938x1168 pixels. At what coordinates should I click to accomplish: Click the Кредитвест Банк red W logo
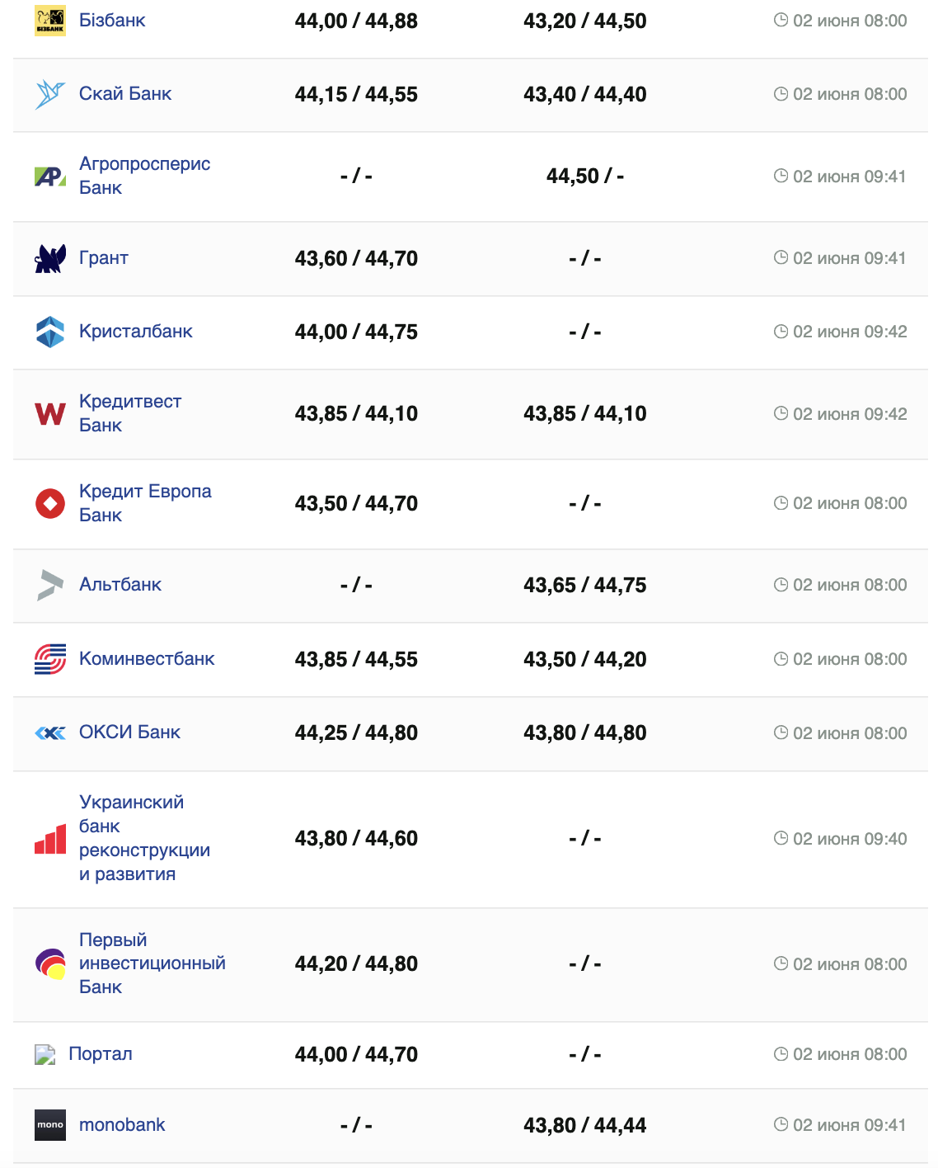point(50,413)
